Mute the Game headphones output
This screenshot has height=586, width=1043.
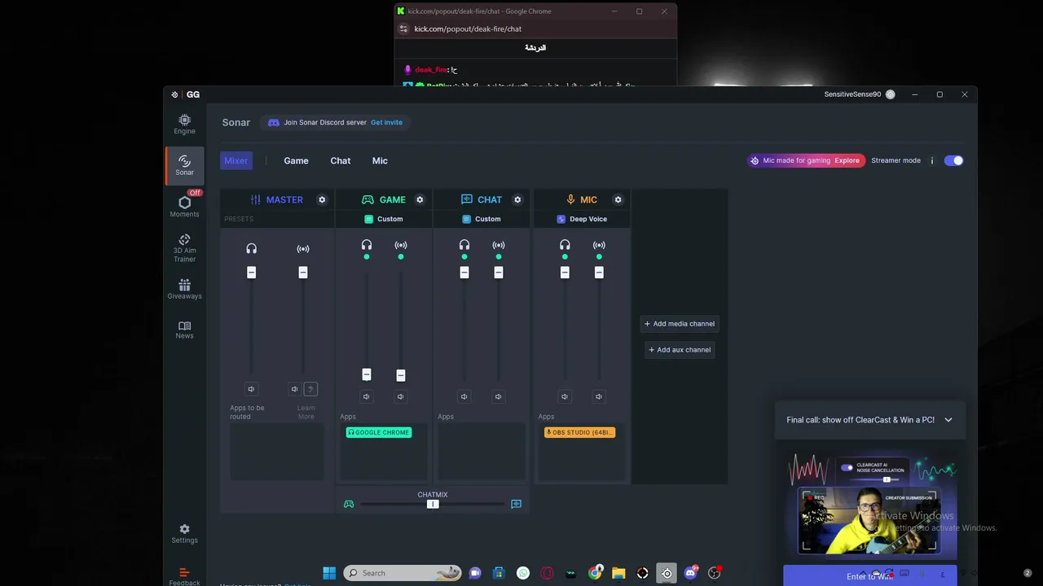[x=367, y=396]
